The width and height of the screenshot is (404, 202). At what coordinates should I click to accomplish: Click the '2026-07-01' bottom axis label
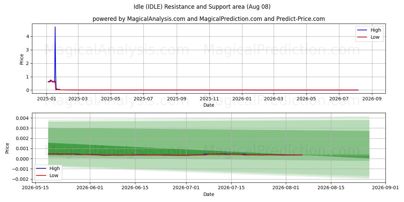186,188
